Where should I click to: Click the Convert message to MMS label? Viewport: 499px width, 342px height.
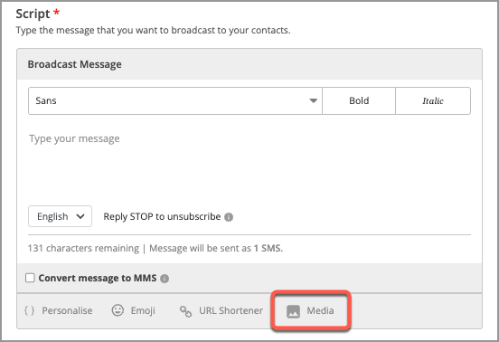click(x=98, y=278)
